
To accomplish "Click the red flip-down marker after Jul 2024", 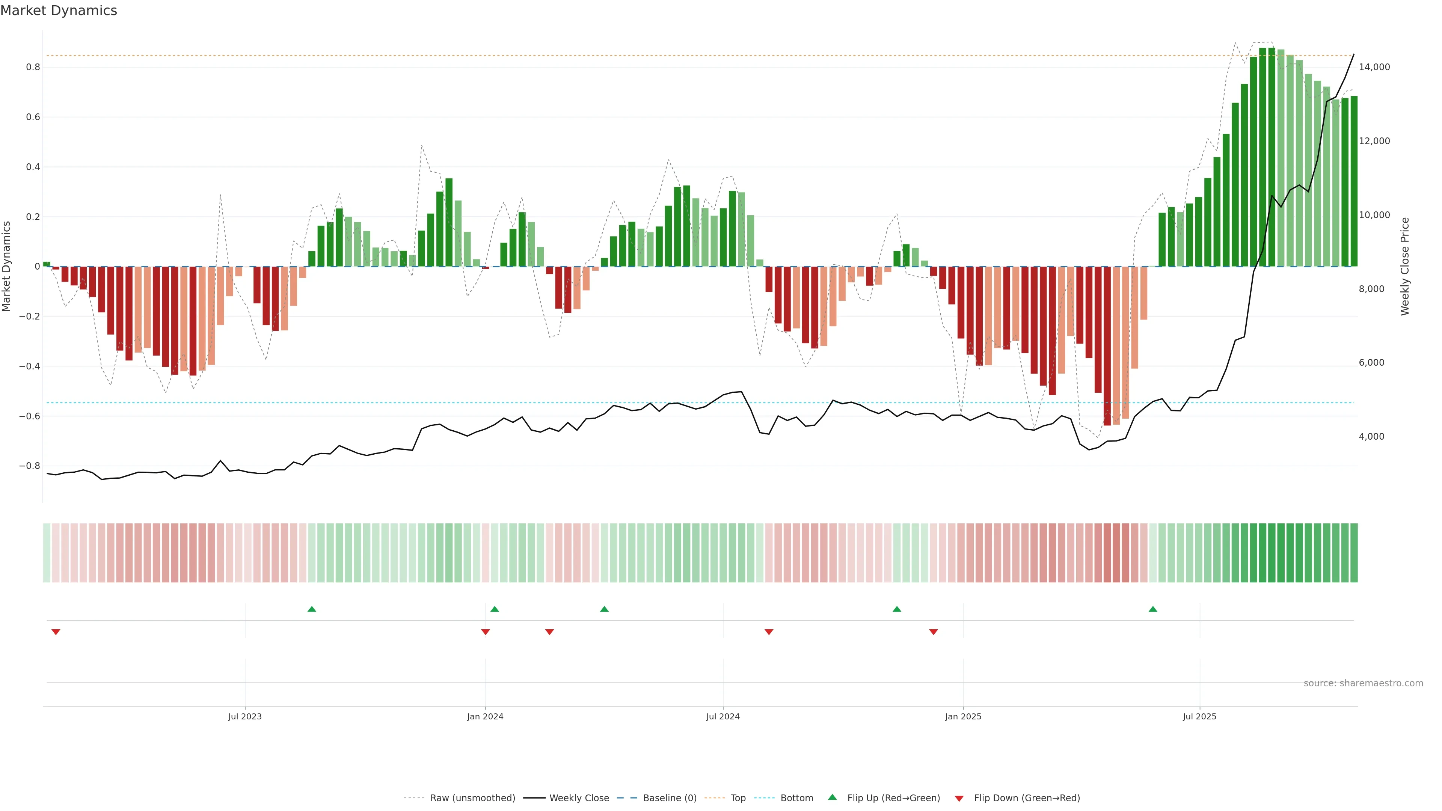I will (769, 632).
